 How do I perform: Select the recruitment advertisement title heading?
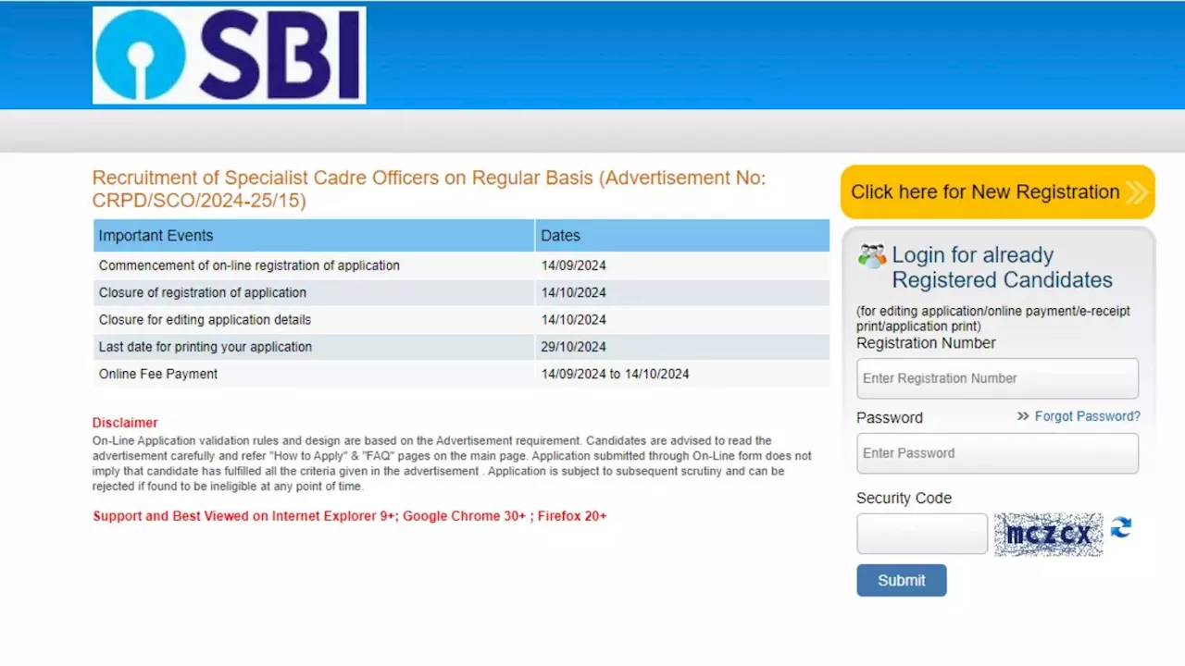[x=429, y=189]
